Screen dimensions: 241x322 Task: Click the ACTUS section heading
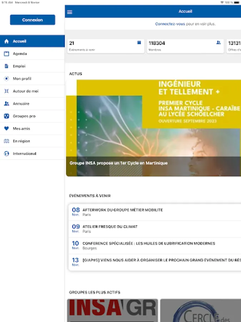click(x=76, y=74)
